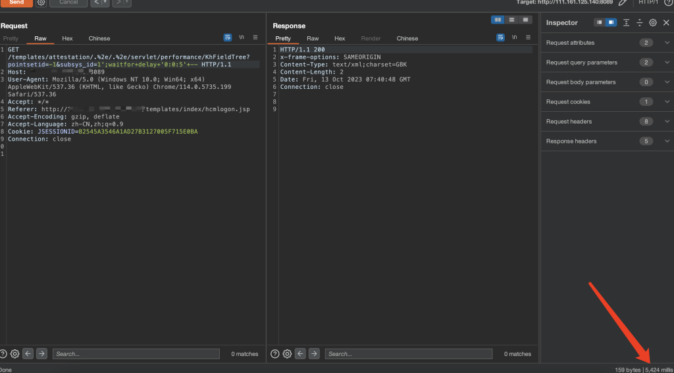This screenshot has width=674, height=373.
Task: Focus the Response search field
Action: [x=409, y=354]
